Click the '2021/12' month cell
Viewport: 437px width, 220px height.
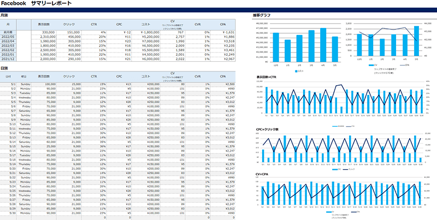point(8,59)
